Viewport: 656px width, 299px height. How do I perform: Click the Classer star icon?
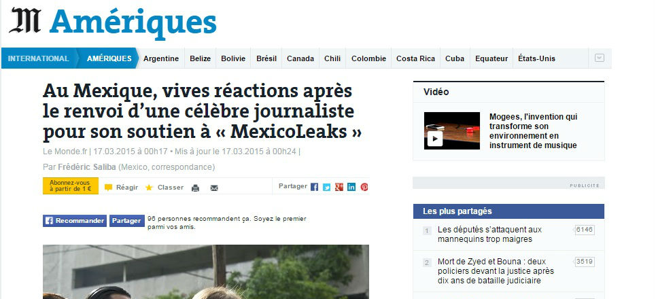pos(149,188)
